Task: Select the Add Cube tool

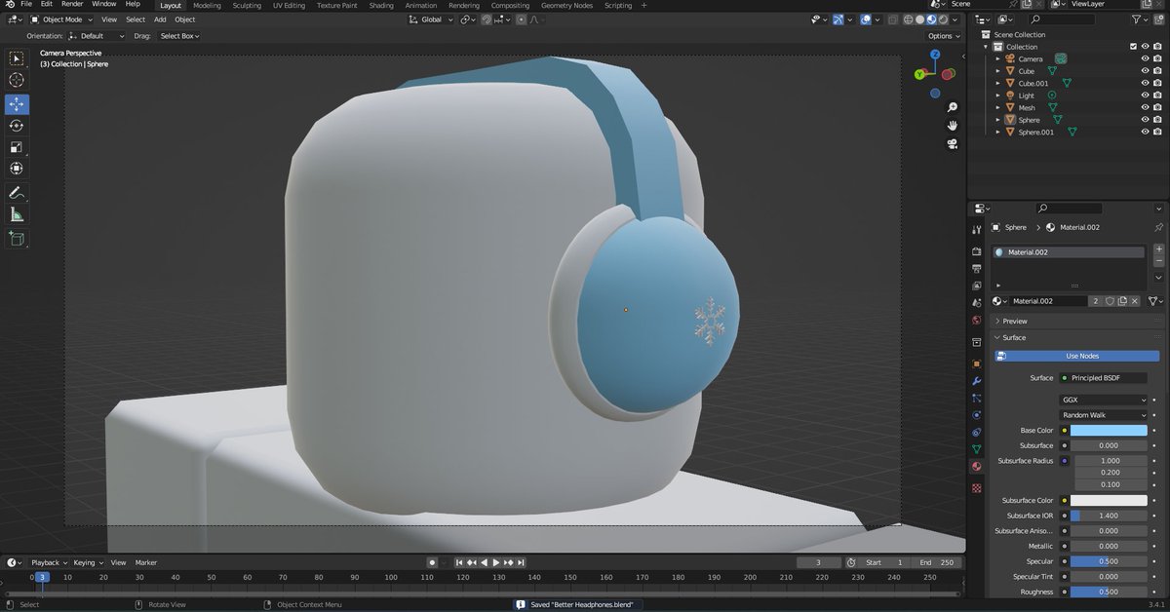Action: [x=17, y=238]
